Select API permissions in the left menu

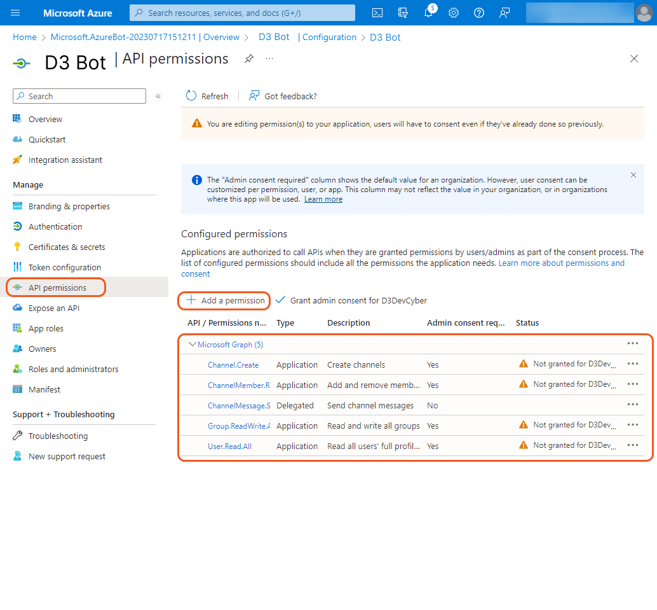57,288
